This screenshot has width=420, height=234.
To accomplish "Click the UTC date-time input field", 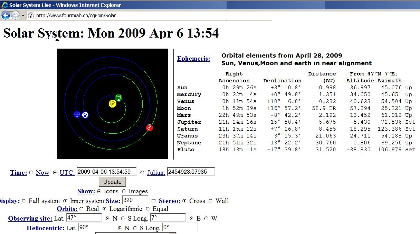I will click(x=107, y=172).
